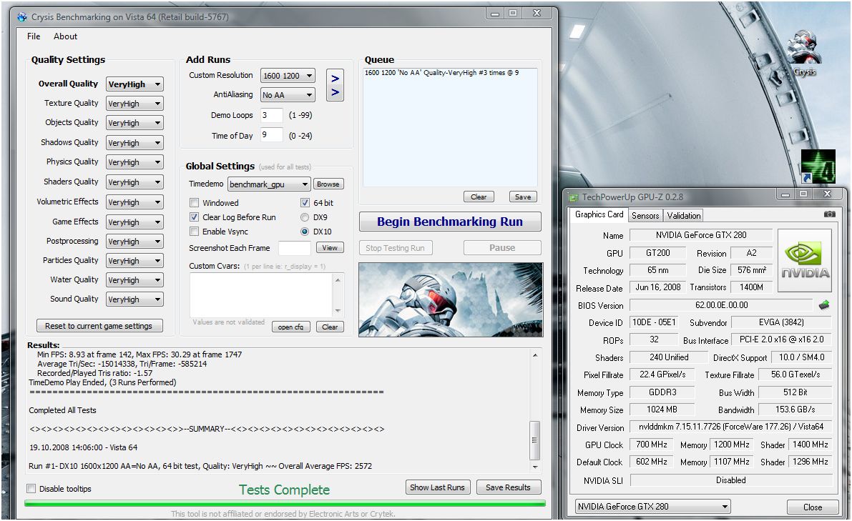Click the Save Results button
852x521 pixels.
(x=508, y=487)
